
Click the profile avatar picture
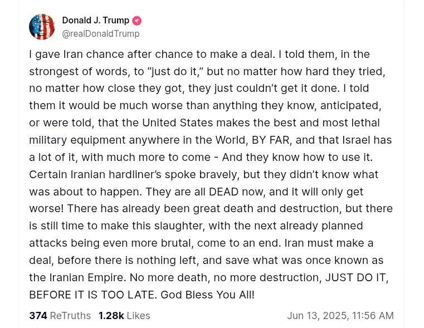[42, 27]
